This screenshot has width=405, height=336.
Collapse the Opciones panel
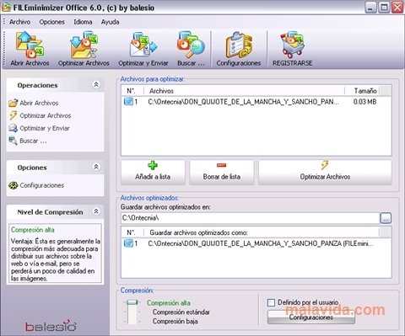click(96, 167)
